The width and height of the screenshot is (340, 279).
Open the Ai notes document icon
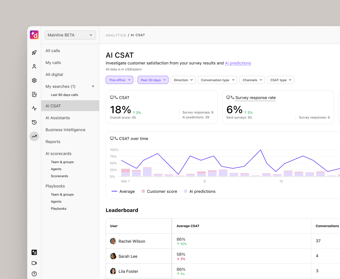[34, 94]
